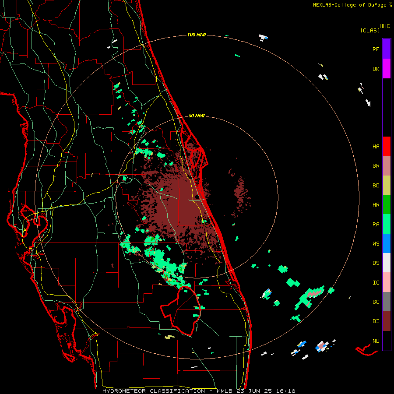The height and width of the screenshot is (394, 394).
Task: Click the 'IC' legend label
Action: [x=376, y=283]
